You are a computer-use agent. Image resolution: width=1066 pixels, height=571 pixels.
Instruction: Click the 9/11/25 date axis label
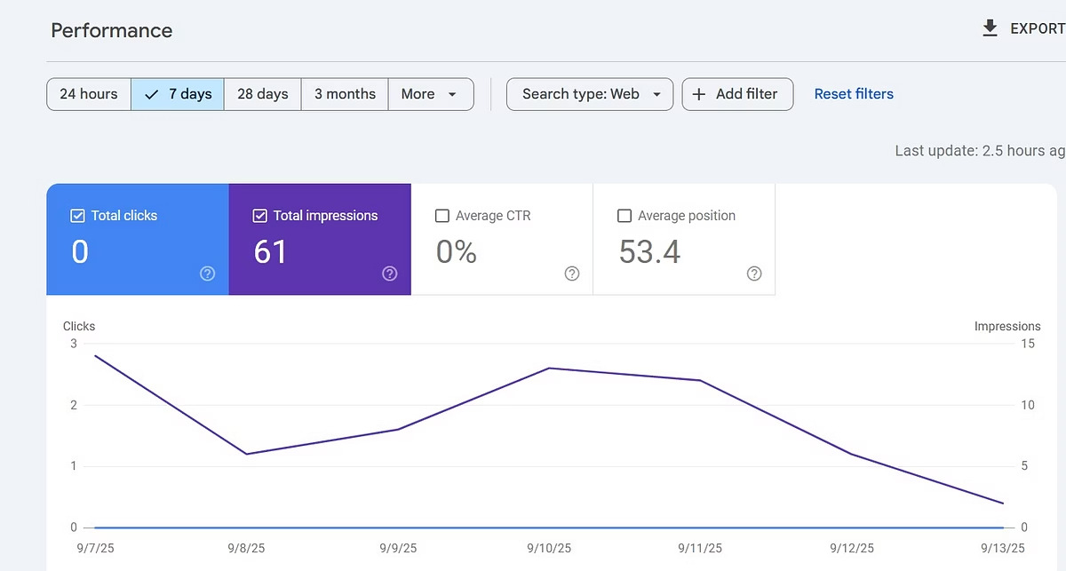(701, 549)
